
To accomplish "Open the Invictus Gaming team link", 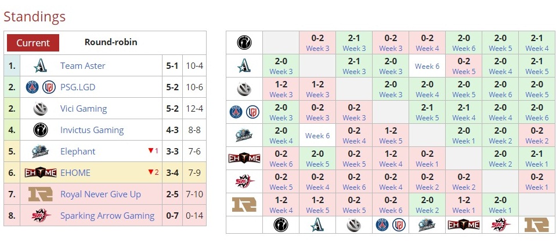I will (x=92, y=130).
